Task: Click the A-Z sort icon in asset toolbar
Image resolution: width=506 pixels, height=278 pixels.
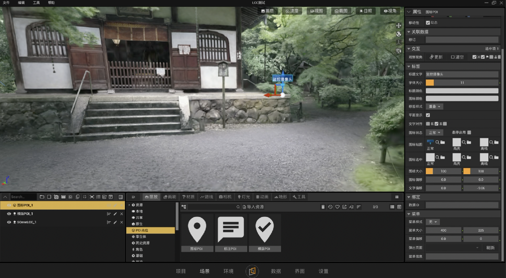Action: point(351,207)
